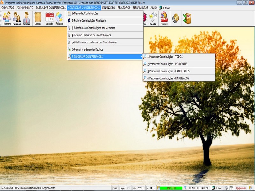
Task: Click the Ins indicator in status bar
Action: pyautogui.click(x=129, y=188)
